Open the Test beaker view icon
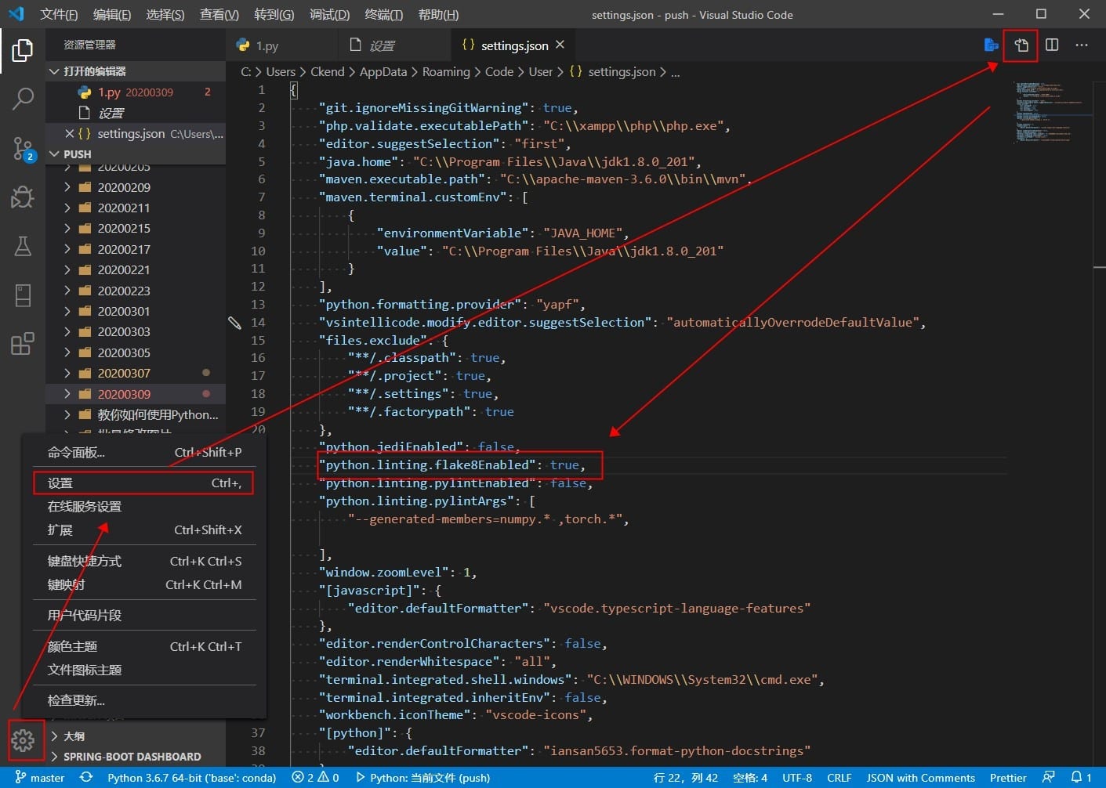1106x788 pixels. [x=23, y=246]
